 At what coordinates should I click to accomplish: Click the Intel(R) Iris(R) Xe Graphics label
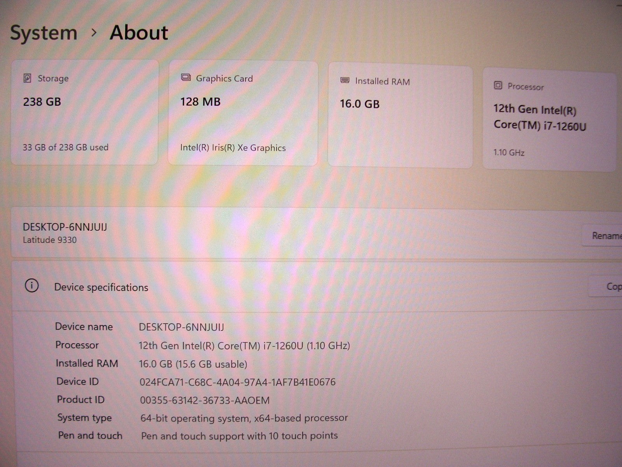233,148
